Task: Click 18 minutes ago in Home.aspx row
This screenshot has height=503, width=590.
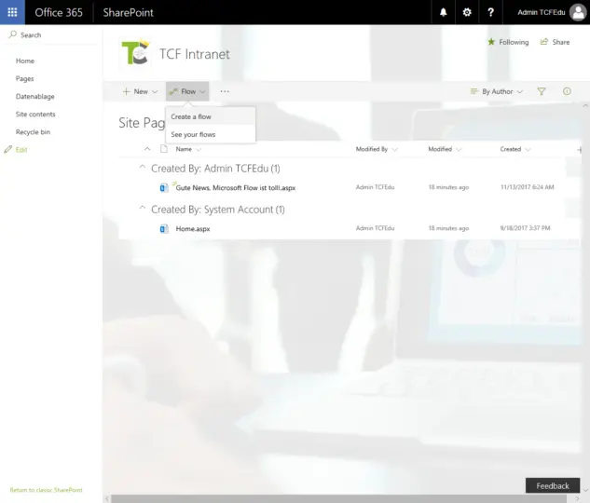Action: [448, 228]
